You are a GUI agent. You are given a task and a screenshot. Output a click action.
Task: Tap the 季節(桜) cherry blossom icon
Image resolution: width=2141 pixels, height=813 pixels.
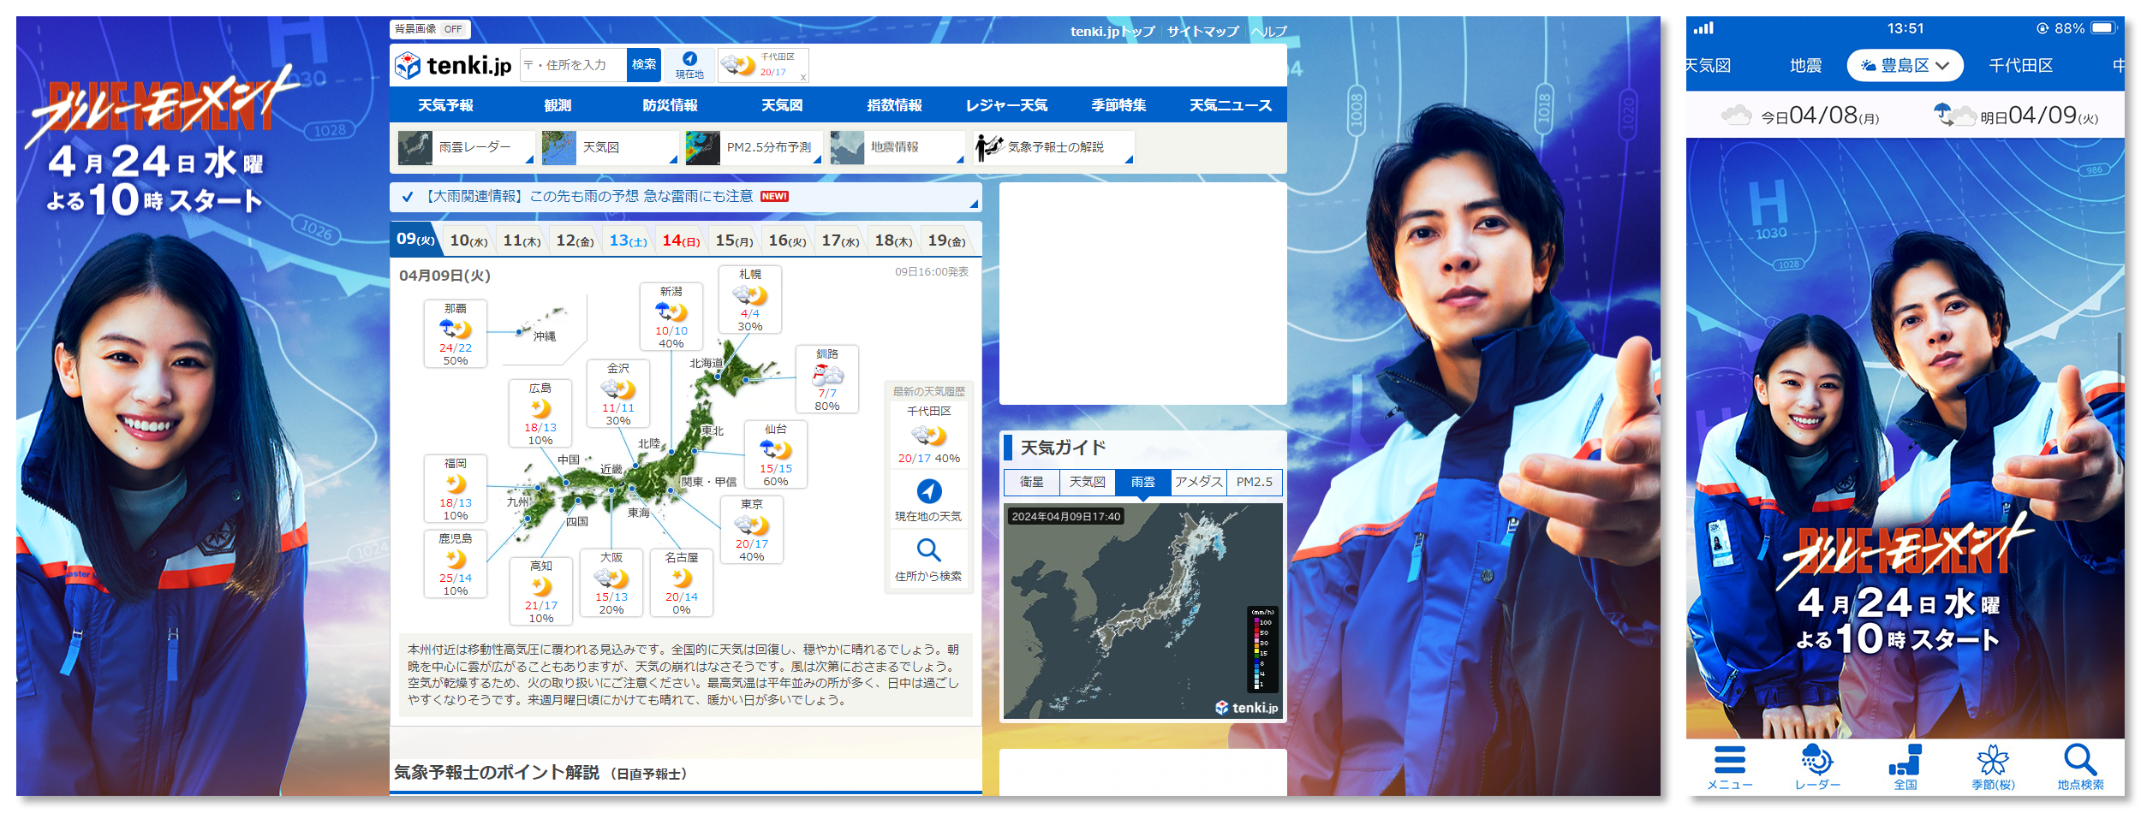click(x=1993, y=759)
